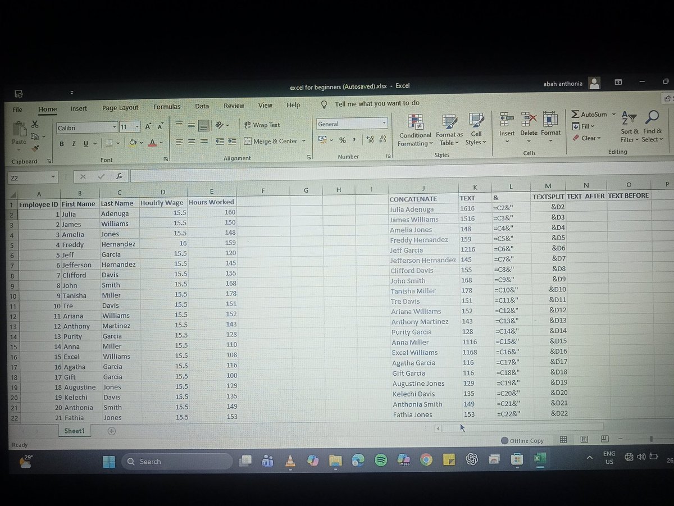Toggle Align Right horizontal alignment

tap(204, 142)
